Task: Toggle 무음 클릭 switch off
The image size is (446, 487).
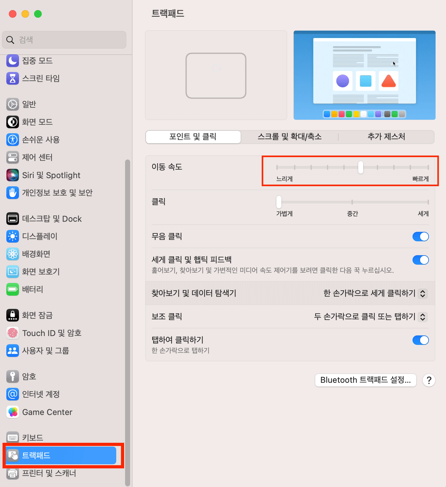Action: 420,237
